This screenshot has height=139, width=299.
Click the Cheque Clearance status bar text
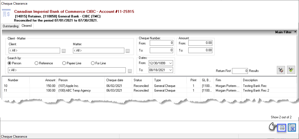coord(14,137)
